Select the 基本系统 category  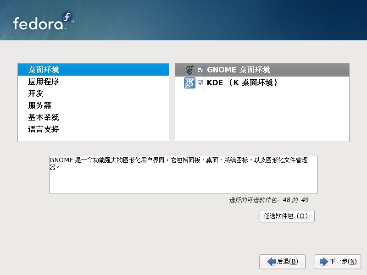[93, 117]
